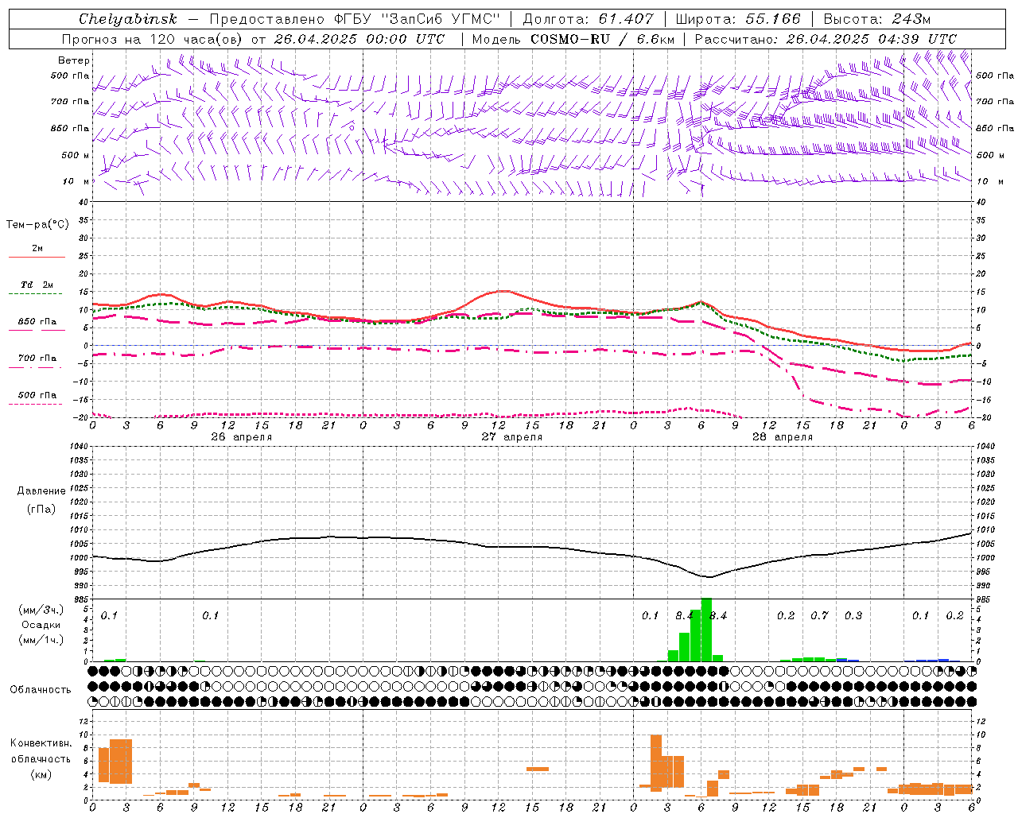
Task: Click the "Предоставлено ФГБУ ЗапСиб УГМС" provider text
Action: pos(355,19)
